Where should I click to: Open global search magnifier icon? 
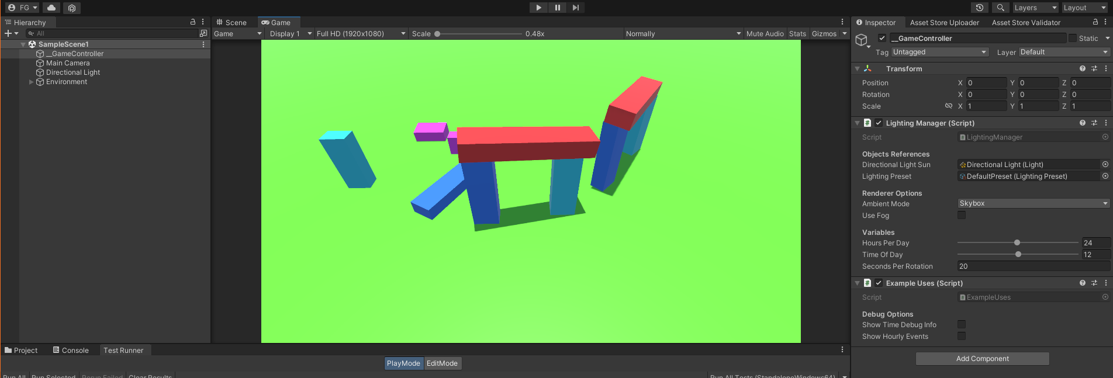(1000, 8)
